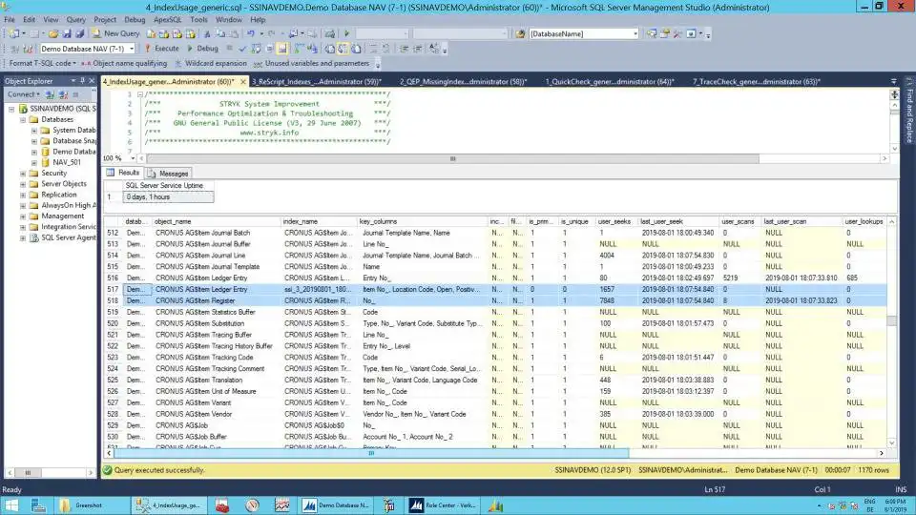
Task: Click Unused variables and parameters button
Action: pos(311,63)
